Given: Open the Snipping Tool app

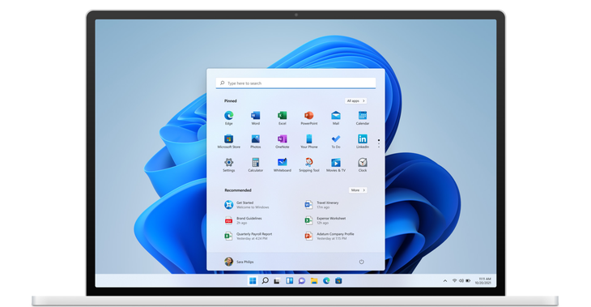Looking at the screenshot, I should pos(309,164).
